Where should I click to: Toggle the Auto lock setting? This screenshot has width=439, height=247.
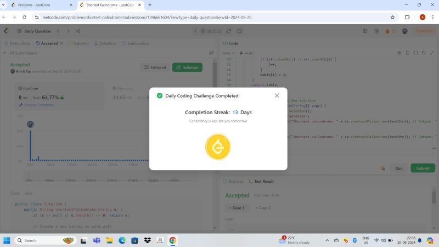pyautogui.click(x=246, y=53)
